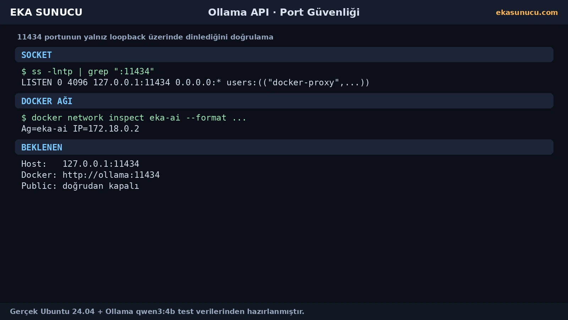Screen dimensions: 568x320
Task: Click the docker-proxy users text
Action: click(x=298, y=82)
